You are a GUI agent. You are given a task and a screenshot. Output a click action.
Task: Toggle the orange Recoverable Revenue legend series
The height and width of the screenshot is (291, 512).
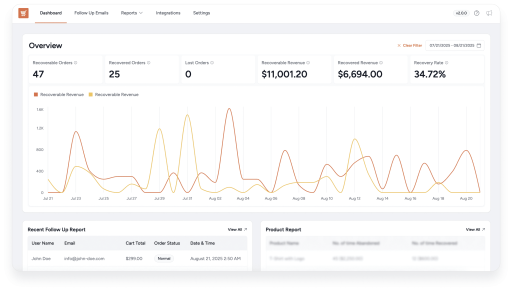pyautogui.click(x=58, y=94)
